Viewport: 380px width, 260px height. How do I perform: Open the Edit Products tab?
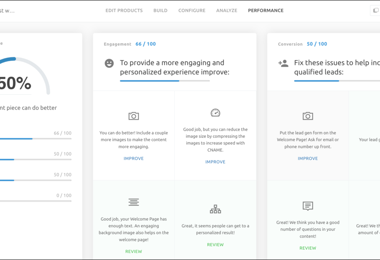(124, 11)
